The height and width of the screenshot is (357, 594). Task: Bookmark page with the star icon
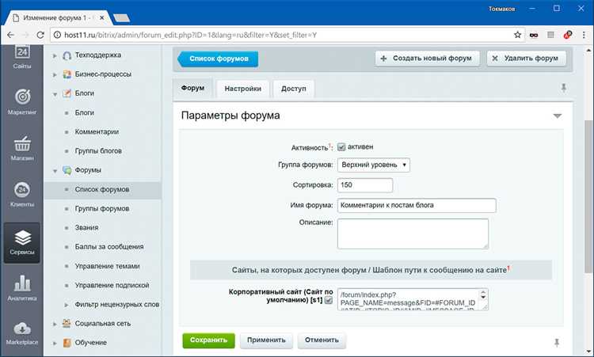pos(517,35)
